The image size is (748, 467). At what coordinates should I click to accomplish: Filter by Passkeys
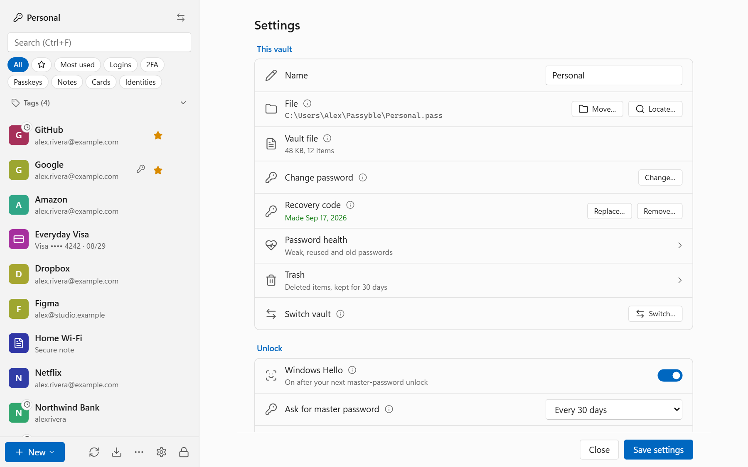pos(28,82)
